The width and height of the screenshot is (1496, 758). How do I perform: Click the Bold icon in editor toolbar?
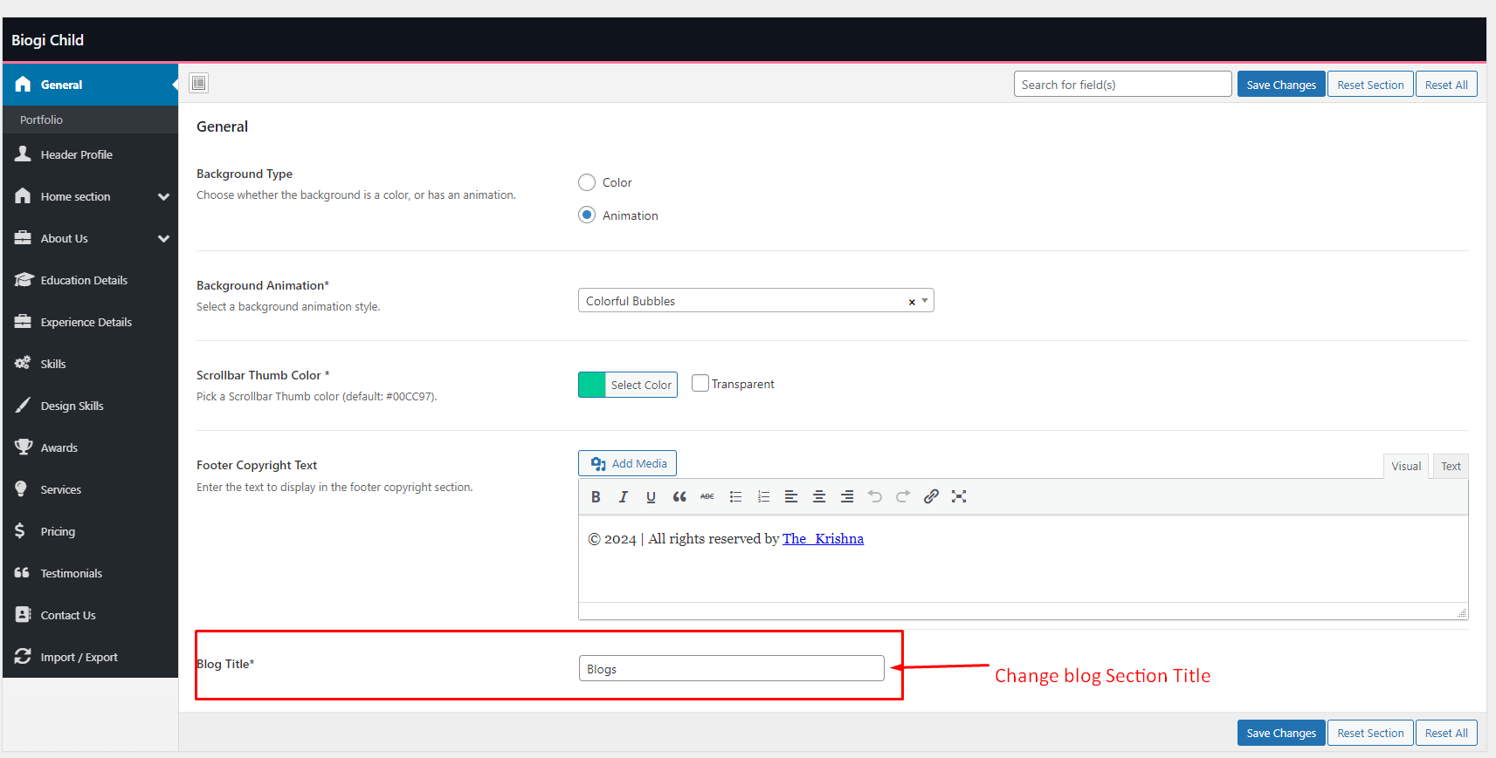pyautogui.click(x=596, y=496)
